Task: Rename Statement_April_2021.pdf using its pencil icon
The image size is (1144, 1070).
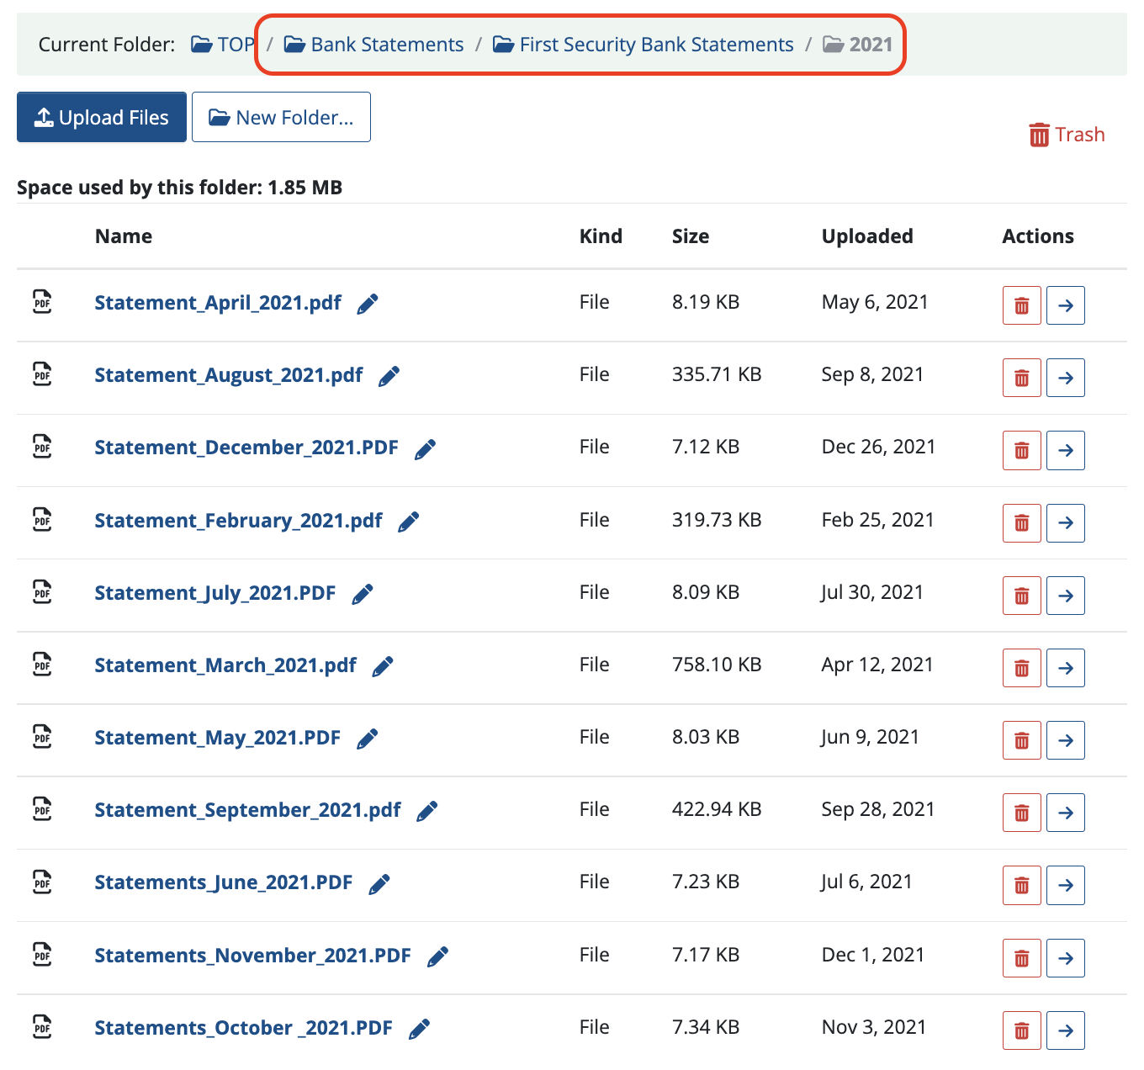Action: point(368,304)
